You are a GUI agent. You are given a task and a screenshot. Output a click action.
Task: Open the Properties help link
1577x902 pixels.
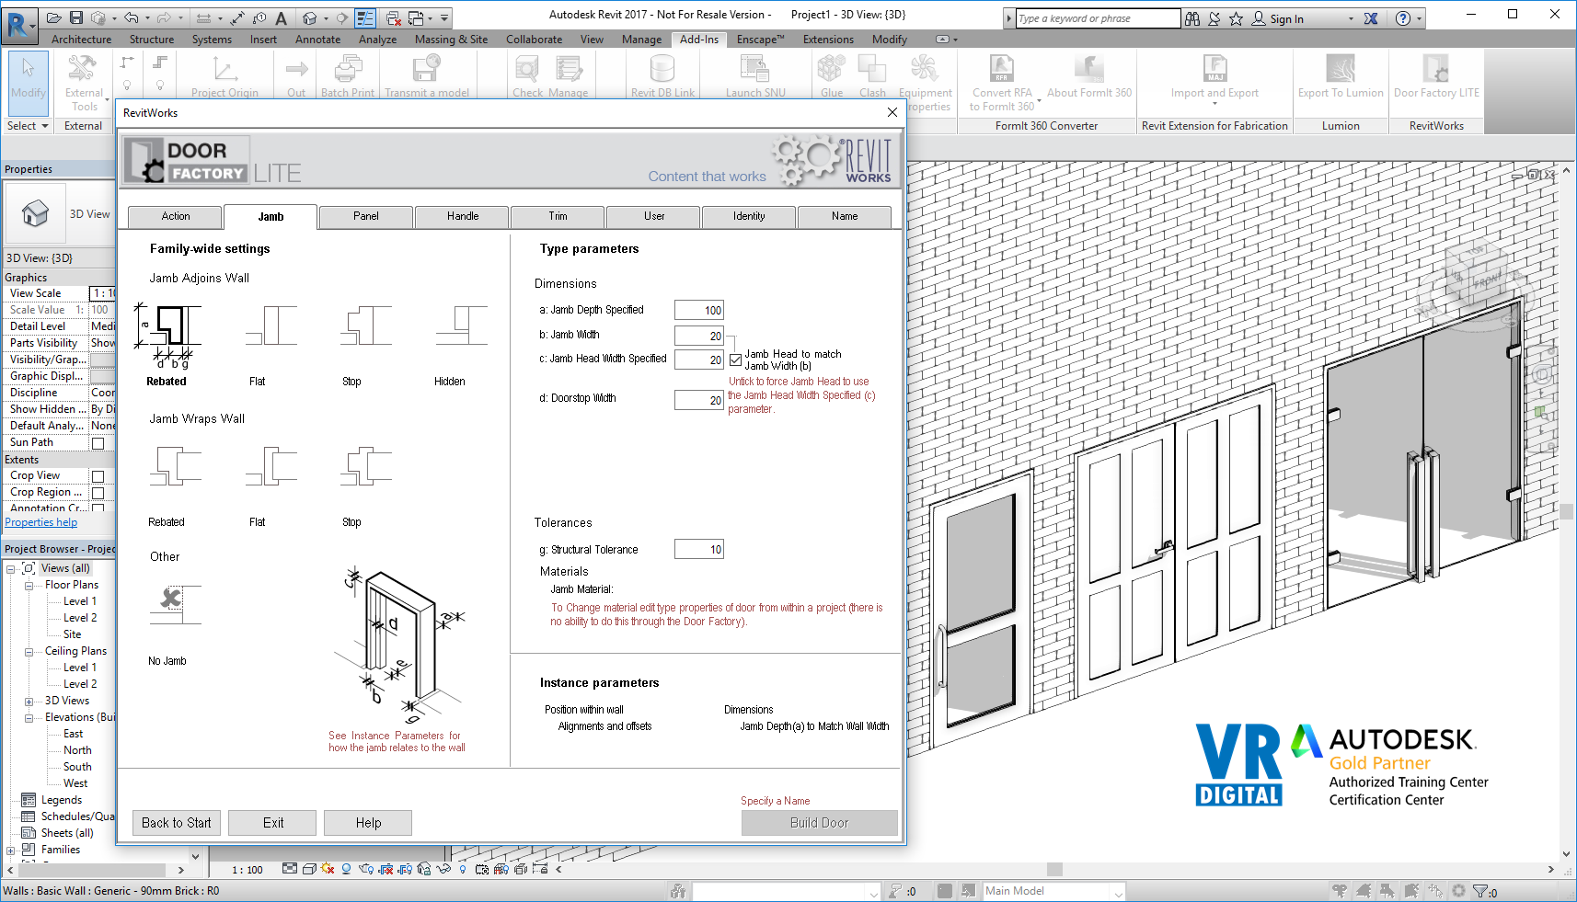(x=41, y=522)
